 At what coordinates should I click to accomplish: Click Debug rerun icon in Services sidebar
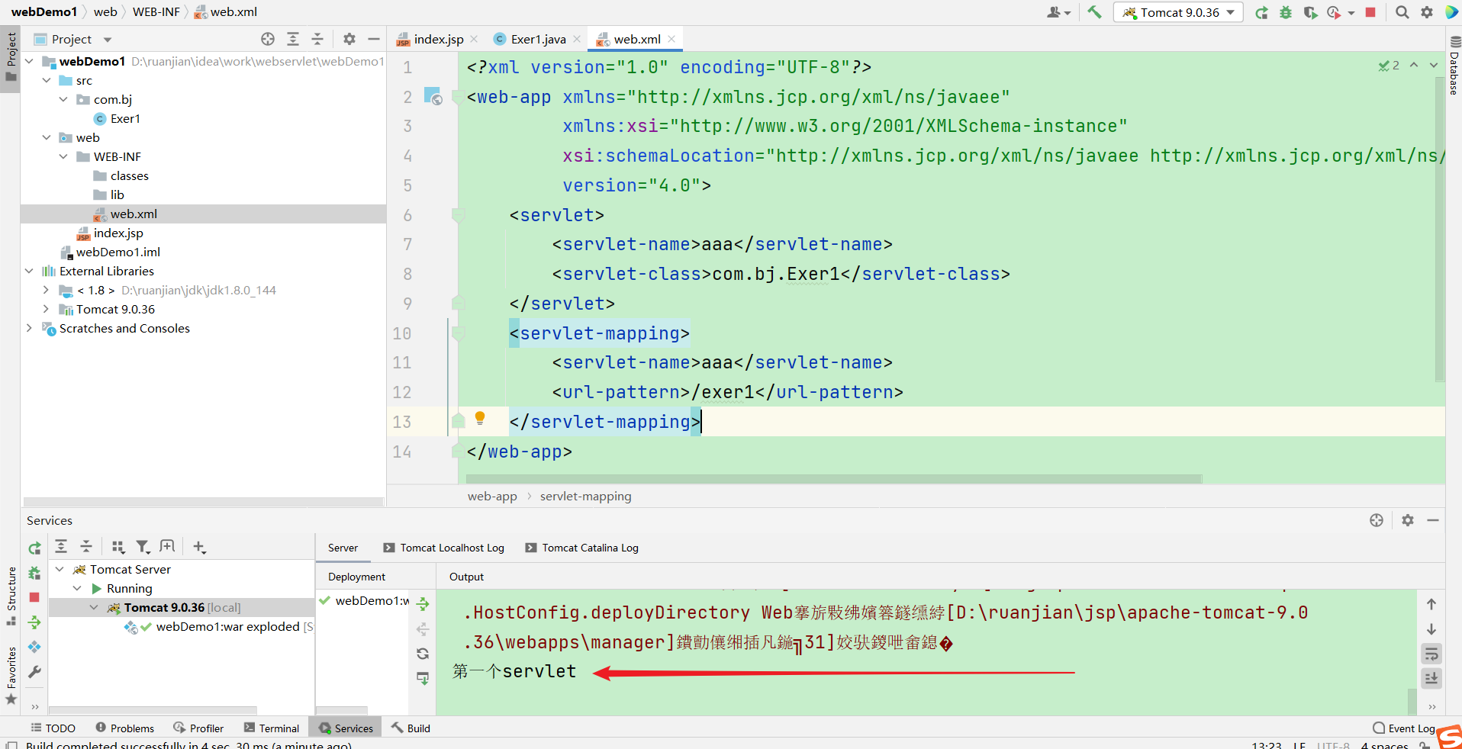[x=34, y=573]
